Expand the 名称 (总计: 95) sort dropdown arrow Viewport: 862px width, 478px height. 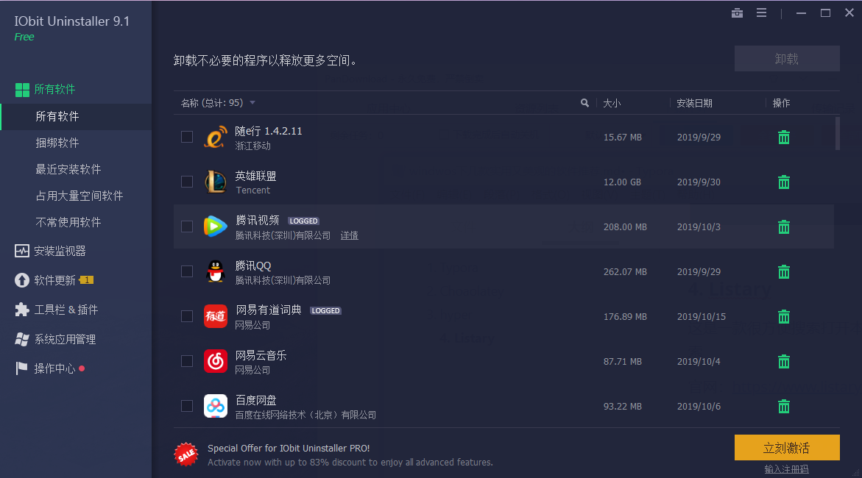pos(252,103)
